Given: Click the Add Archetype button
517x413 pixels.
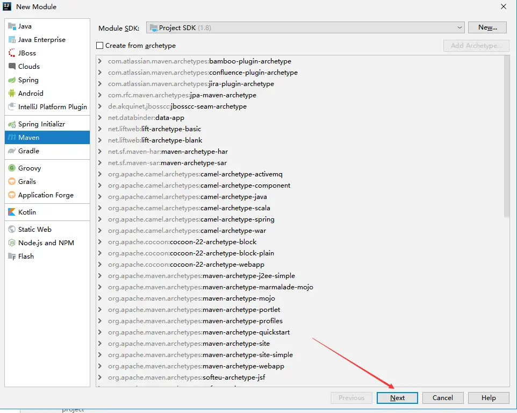Looking at the screenshot, I should [x=476, y=46].
